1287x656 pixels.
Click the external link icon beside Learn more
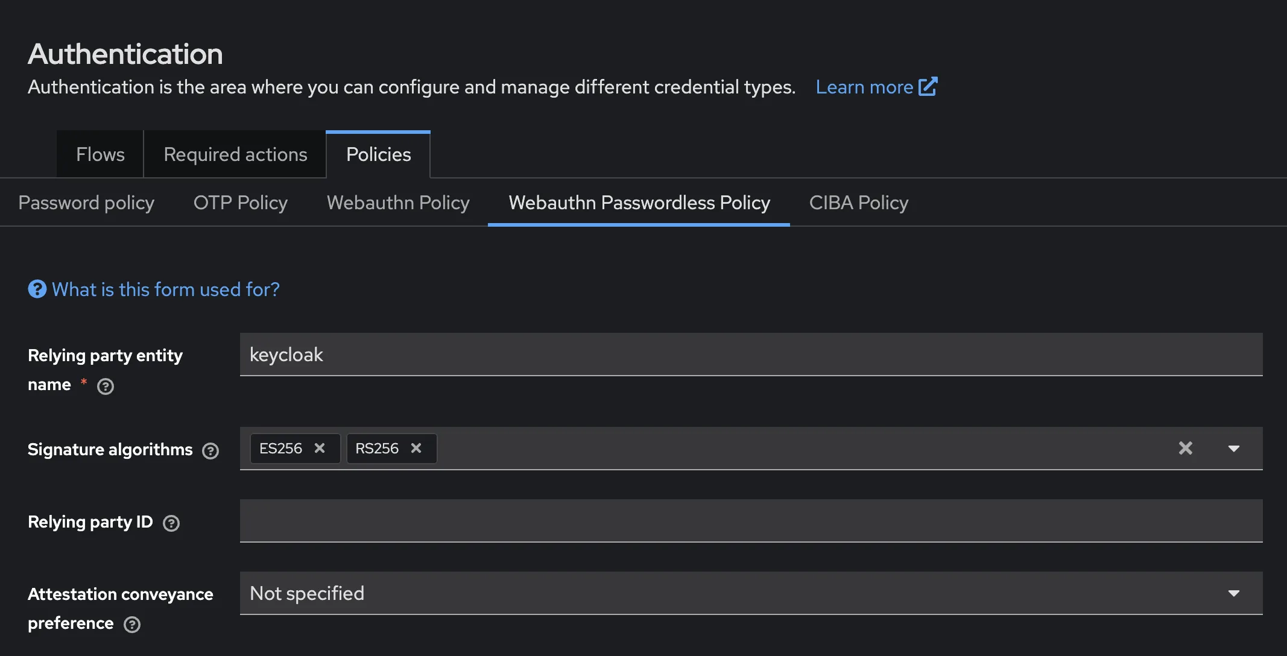[x=927, y=86]
